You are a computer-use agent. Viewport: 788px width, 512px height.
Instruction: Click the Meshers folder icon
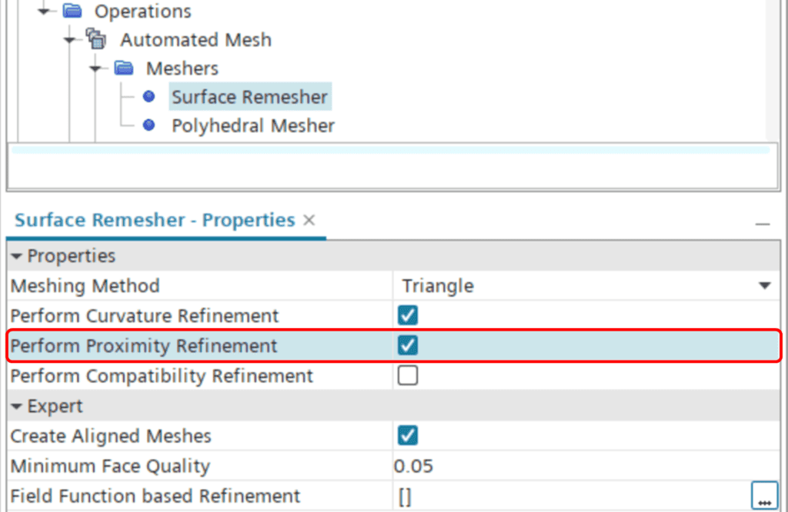click(x=123, y=68)
